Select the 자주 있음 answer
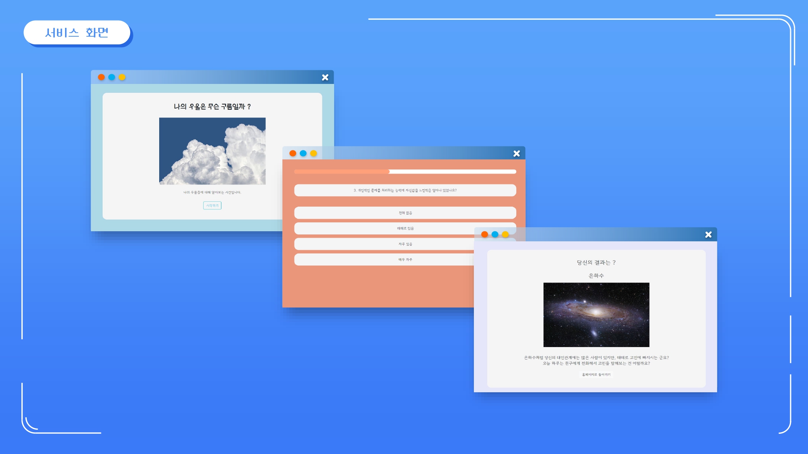The height and width of the screenshot is (454, 808). click(405, 244)
